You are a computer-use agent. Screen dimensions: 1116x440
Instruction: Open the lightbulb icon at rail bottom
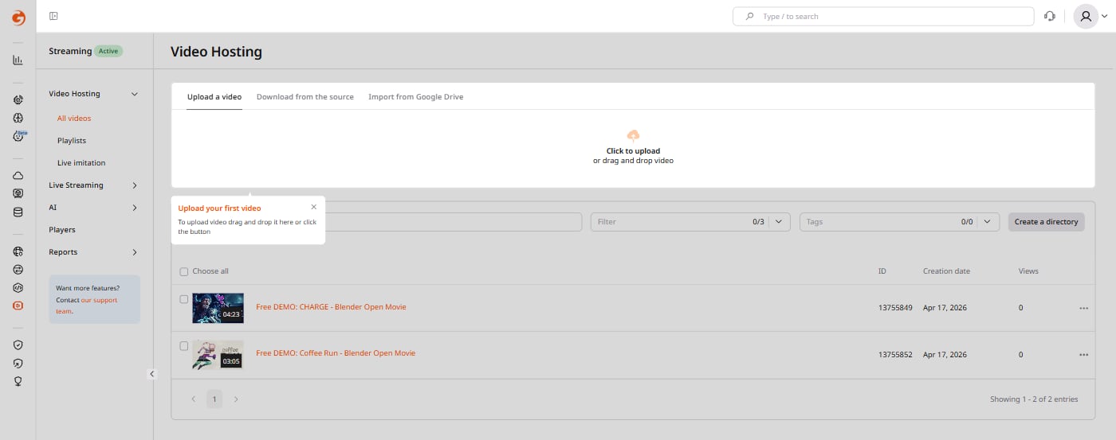click(18, 381)
